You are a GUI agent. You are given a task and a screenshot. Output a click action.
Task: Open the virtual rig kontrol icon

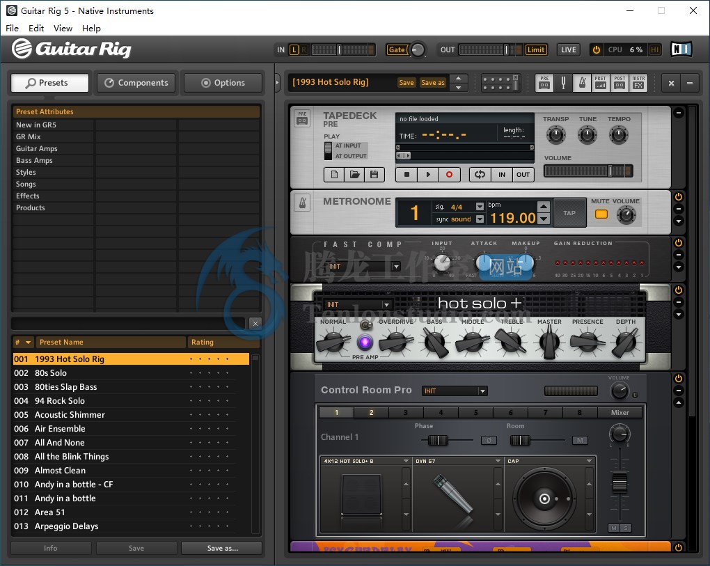click(500, 83)
